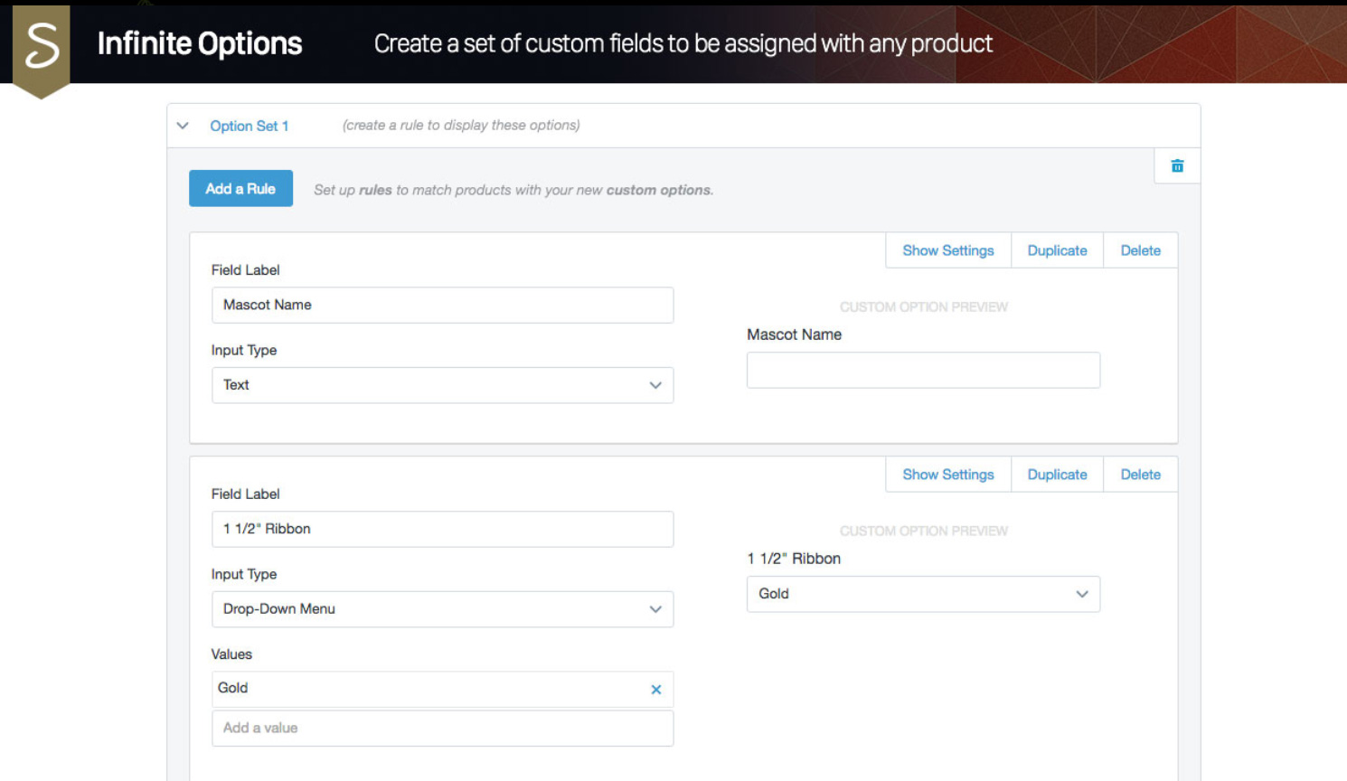Screen dimensions: 1347x781
Task: Remove the Gold value with X icon
Action: pos(656,690)
